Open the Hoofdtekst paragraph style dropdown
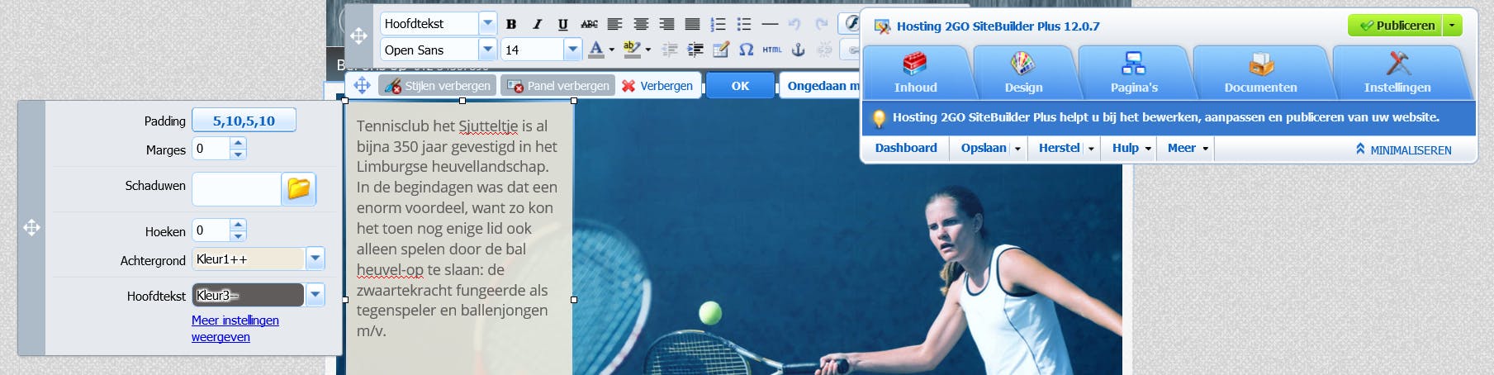Screen dimensions: 1494x375 tap(487, 23)
